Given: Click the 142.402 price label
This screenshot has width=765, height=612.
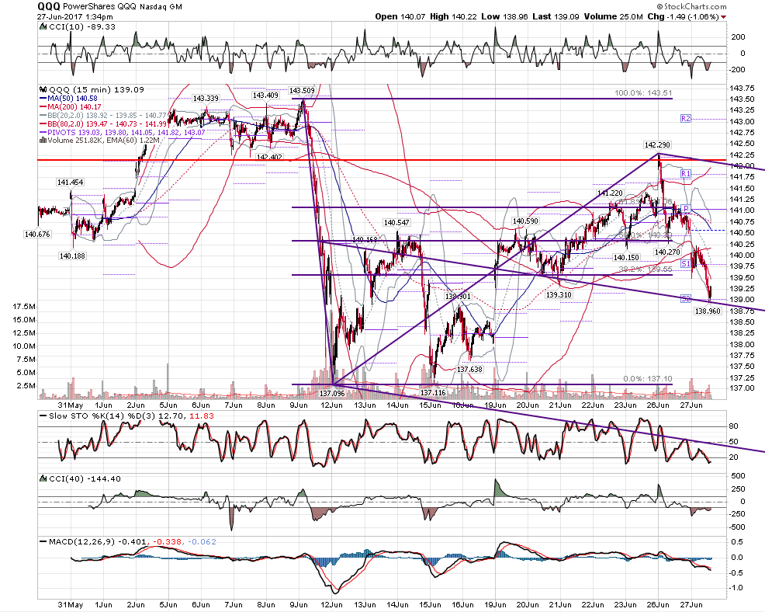Looking at the screenshot, I should (269, 158).
